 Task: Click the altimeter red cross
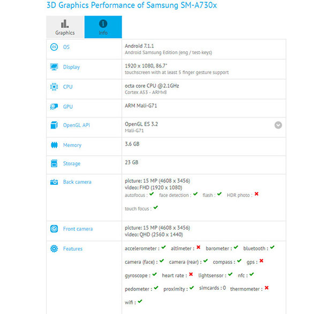(x=198, y=247)
